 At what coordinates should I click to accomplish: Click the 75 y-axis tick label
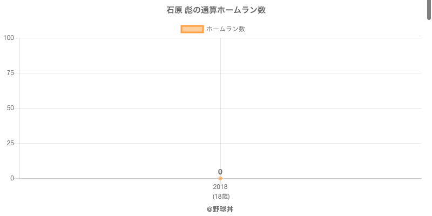coord(10,73)
